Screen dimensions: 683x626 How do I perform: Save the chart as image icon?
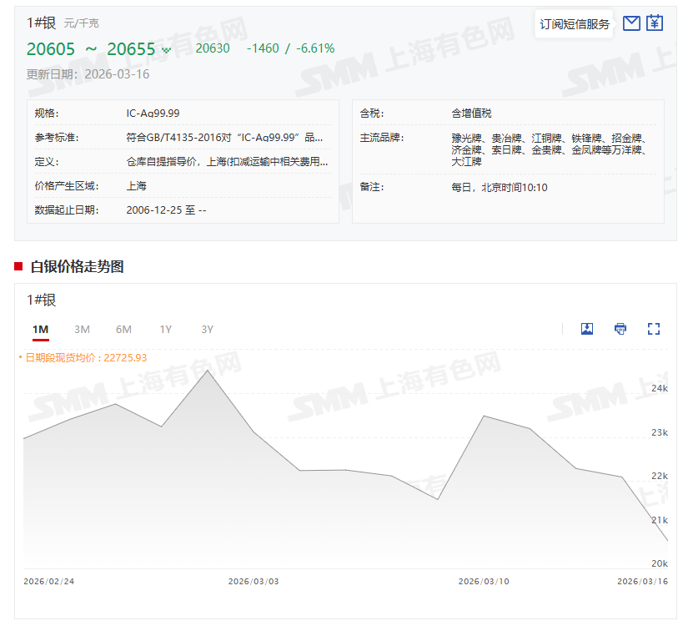(587, 329)
